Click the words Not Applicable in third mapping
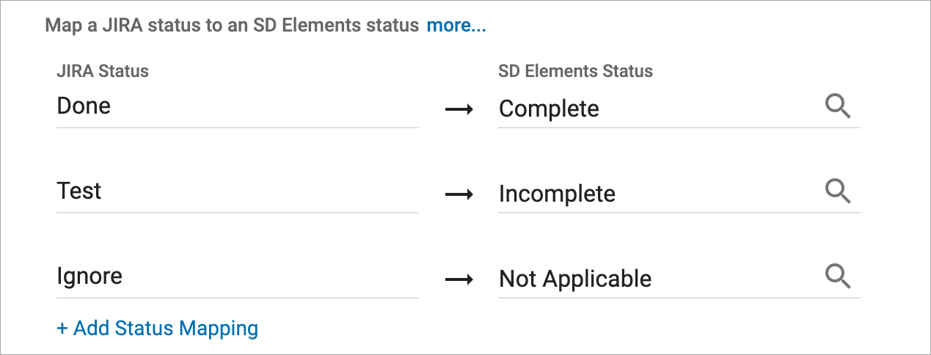 (575, 279)
